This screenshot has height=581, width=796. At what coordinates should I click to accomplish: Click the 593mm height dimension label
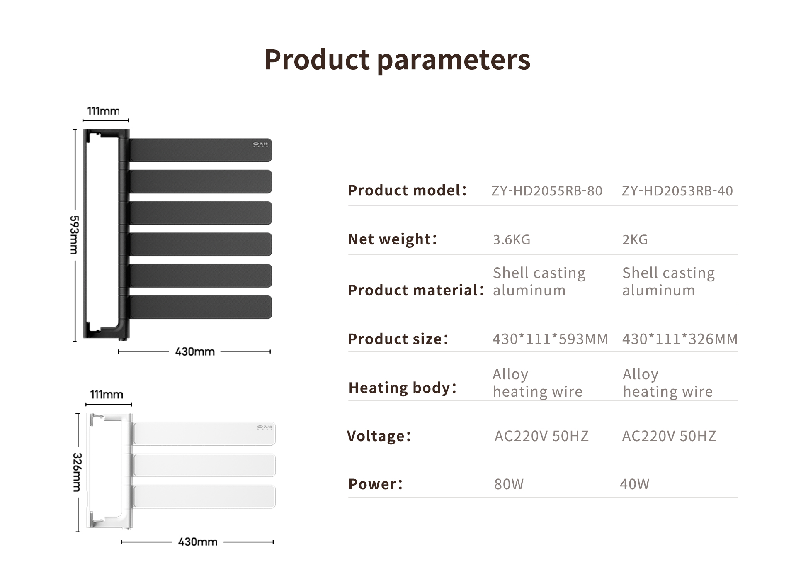(74, 235)
